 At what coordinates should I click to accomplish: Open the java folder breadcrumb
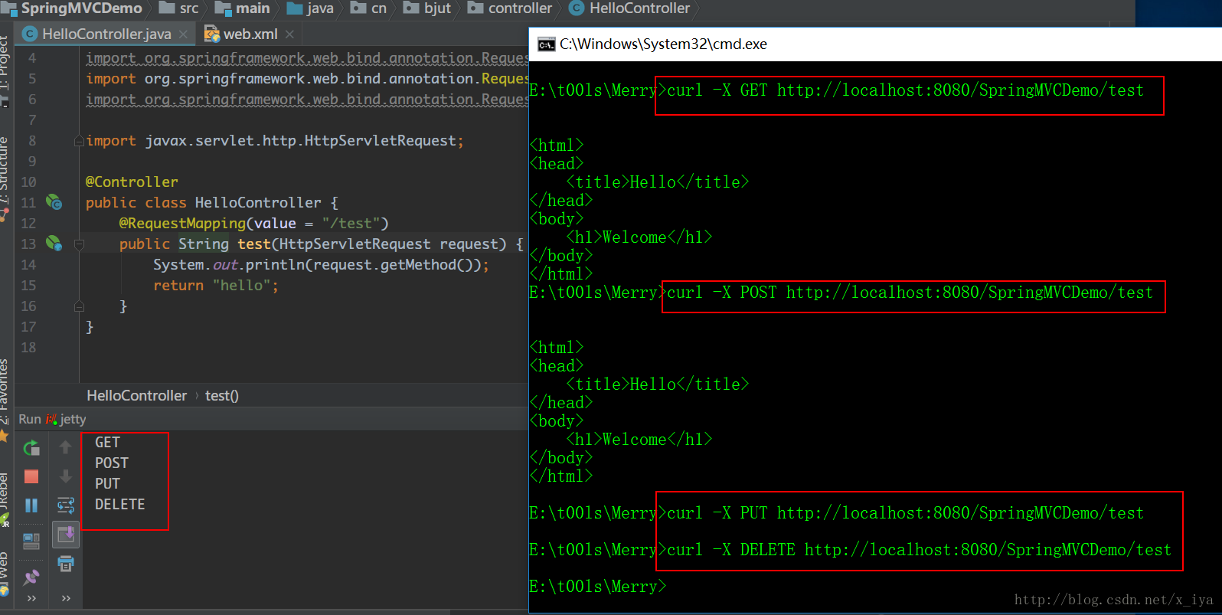click(x=310, y=8)
